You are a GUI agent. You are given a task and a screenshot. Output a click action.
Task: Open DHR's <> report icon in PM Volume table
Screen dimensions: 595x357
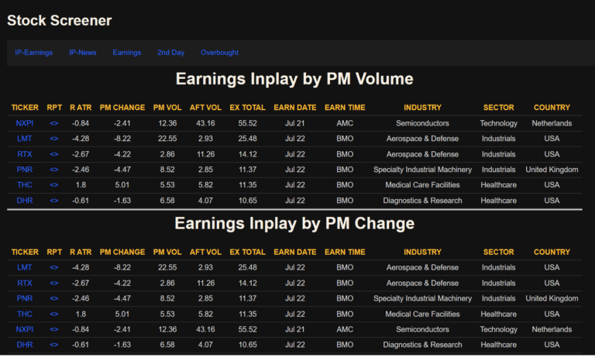(x=54, y=201)
